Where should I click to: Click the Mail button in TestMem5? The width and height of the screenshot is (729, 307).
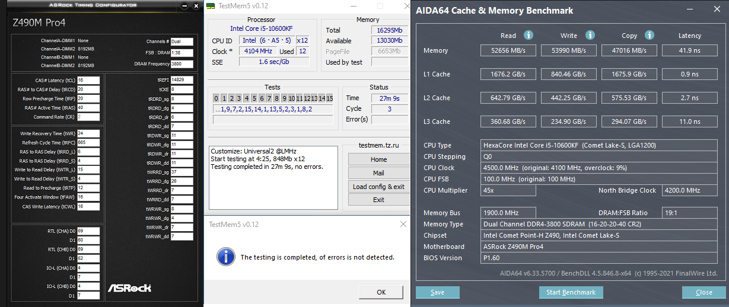pyautogui.click(x=378, y=173)
